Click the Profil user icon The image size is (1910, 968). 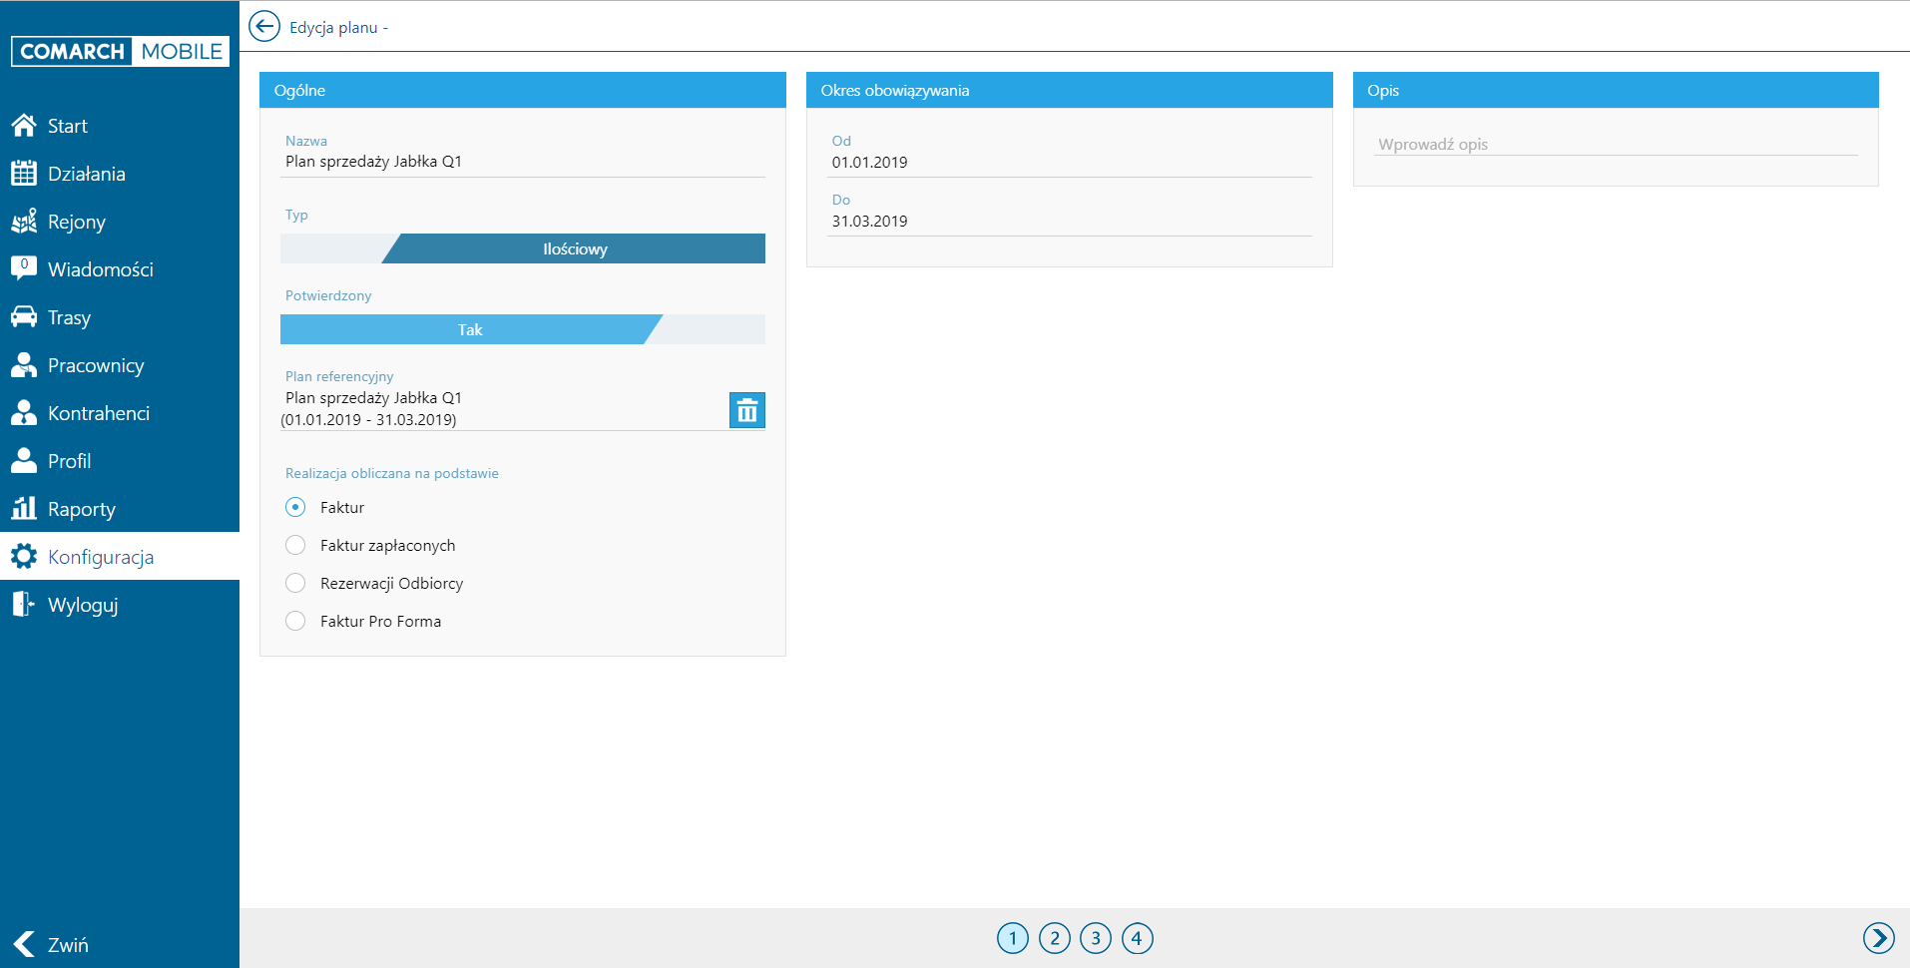point(24,460)
